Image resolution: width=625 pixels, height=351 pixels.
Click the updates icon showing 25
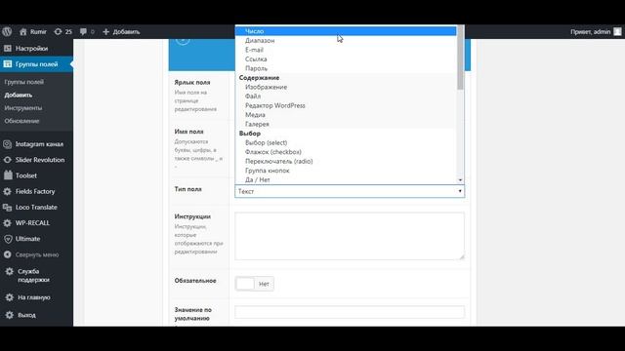coord(58,31)
